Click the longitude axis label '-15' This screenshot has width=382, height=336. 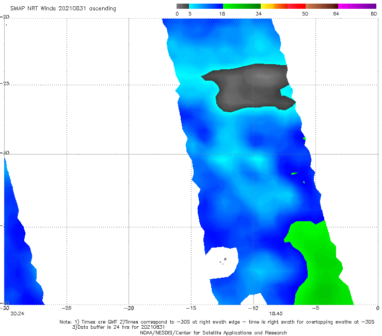(191, 308)
